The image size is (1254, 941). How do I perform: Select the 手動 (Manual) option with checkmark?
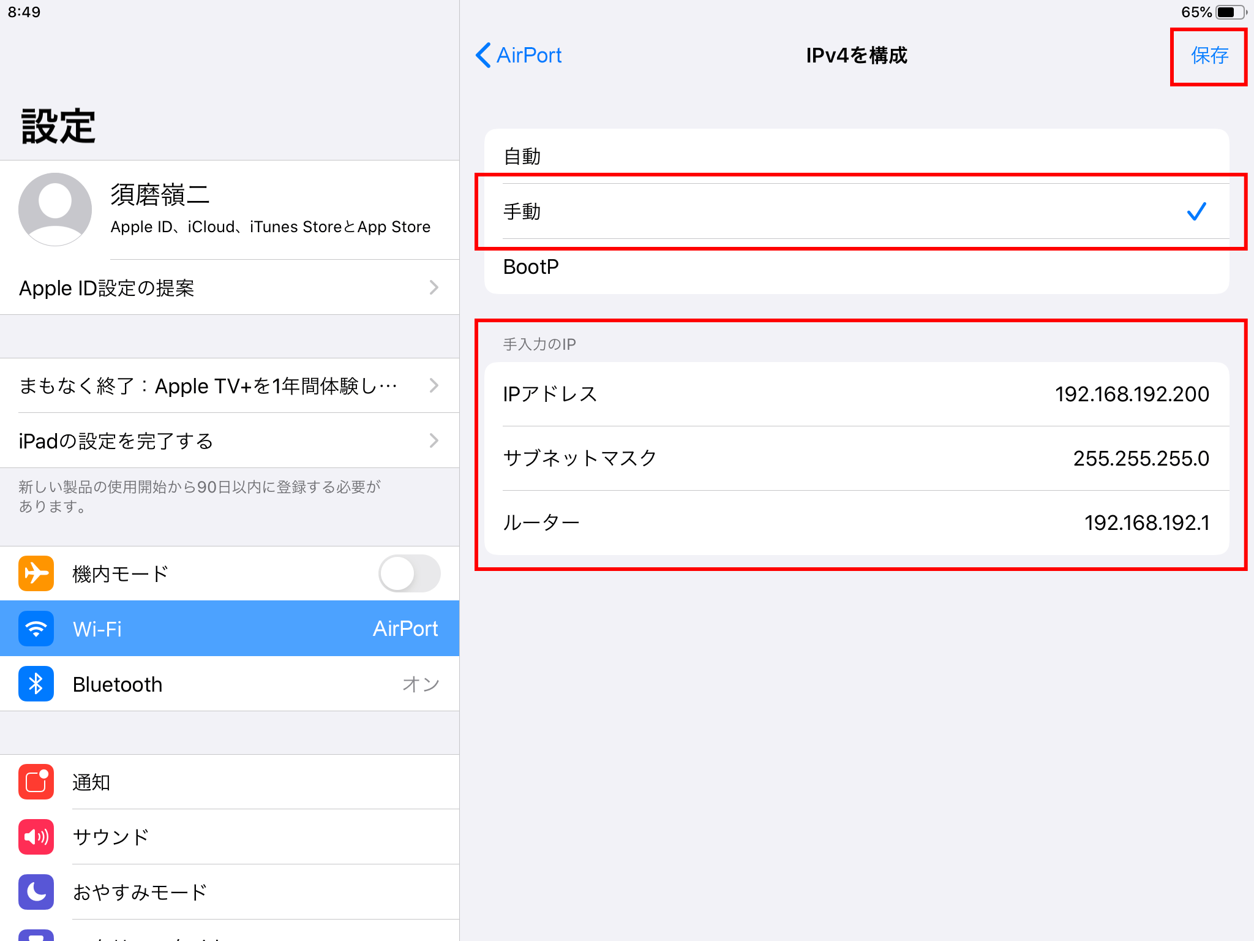pyautogui.click(x=856, y=211)
